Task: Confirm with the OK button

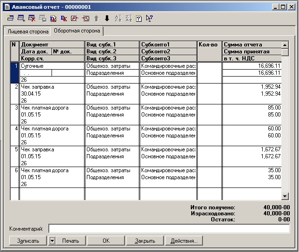Action: click(x=106, y=241)
